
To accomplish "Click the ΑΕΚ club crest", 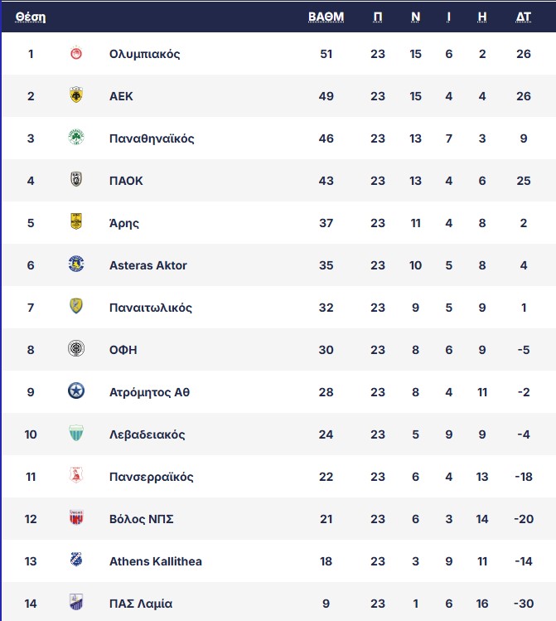I will [x=76, y=95].
